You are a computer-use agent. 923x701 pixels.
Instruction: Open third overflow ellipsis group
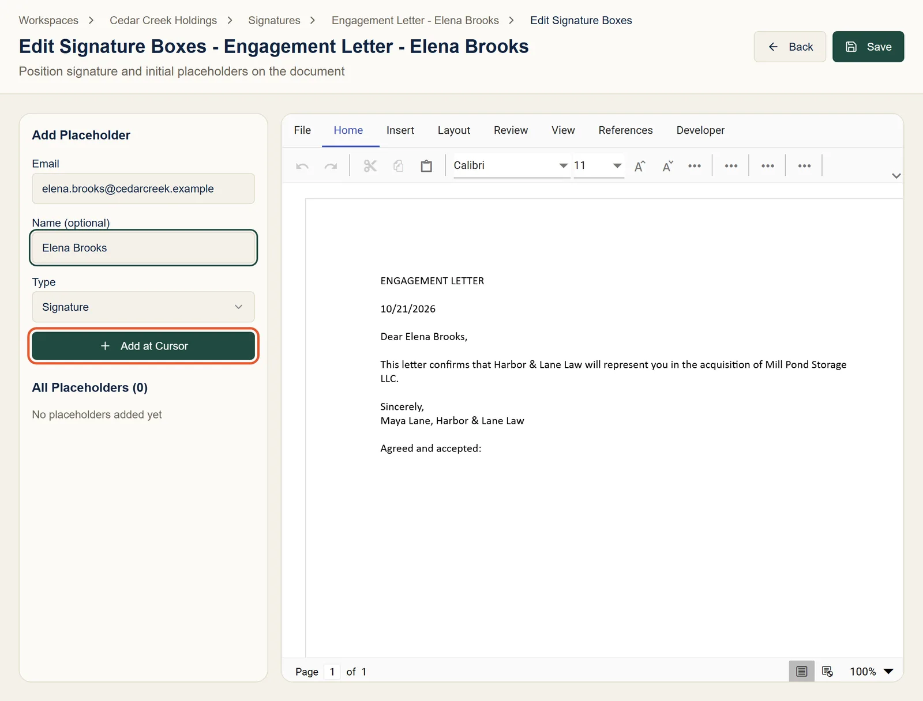click(x=768, y=166)
